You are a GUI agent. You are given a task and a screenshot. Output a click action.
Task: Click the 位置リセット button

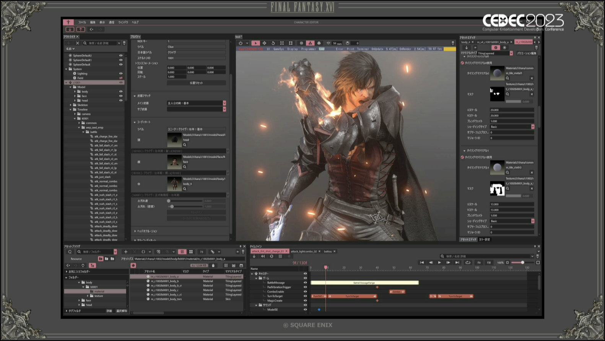196,83
